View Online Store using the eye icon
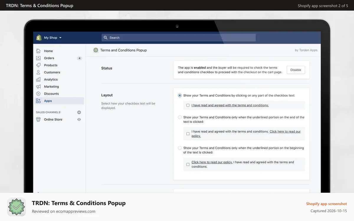Viewport: 354px width, 221px height. (79, 119)
